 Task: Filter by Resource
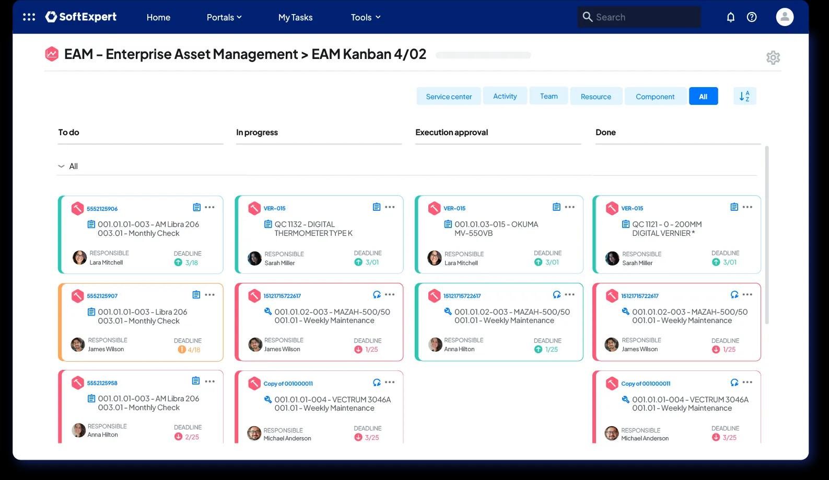click(596, 97)
